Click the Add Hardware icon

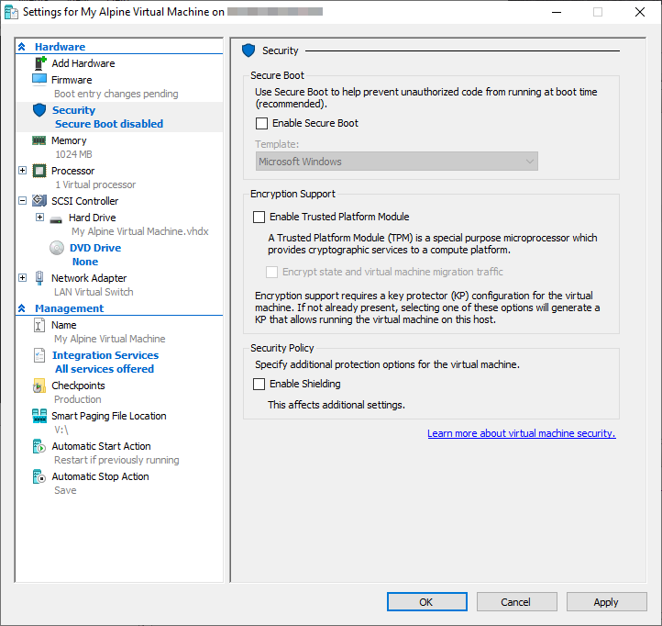coord(39,63)
